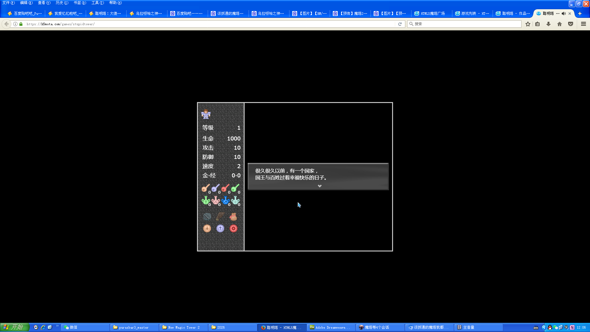Click the Pocket save icon
The height and width of the screenshot is (332, 590).
coord(571,24)
